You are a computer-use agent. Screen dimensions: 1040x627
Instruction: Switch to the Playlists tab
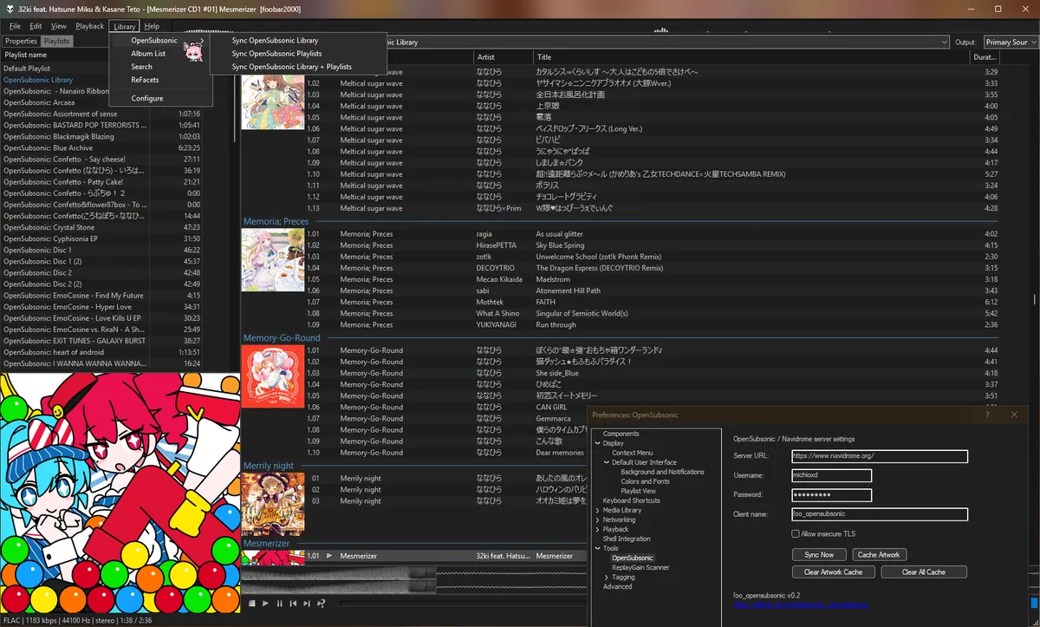point(56,40)
